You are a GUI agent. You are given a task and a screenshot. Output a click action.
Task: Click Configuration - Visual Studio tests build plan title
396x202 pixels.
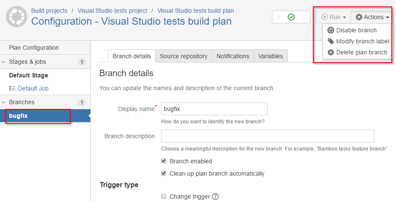pyautogui.click(x=131, y=21)
